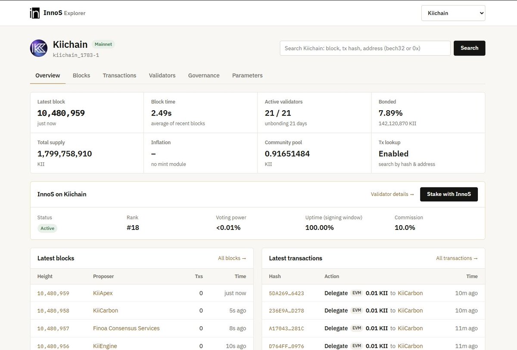517x350 pixels.
Task: Open block height 10,480,958
Action: pos(53,311)
